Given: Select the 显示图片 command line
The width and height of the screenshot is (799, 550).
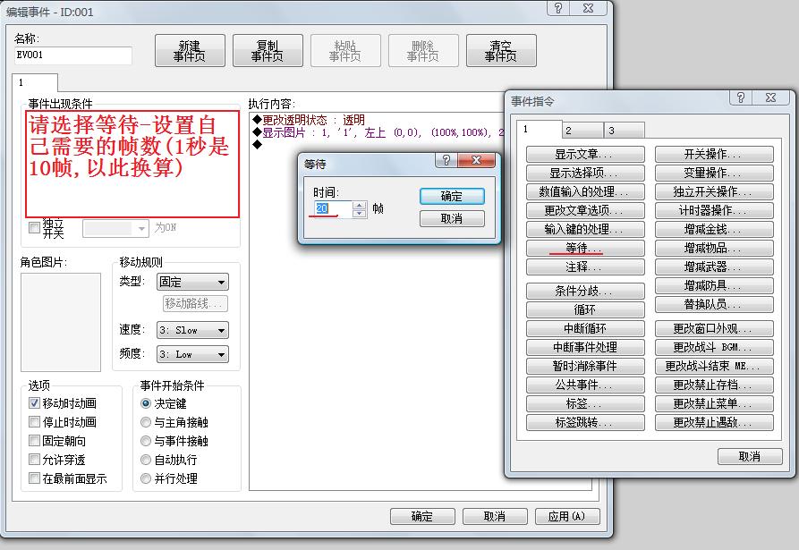Looking at the screenshot, I should (x=377, y=133).
